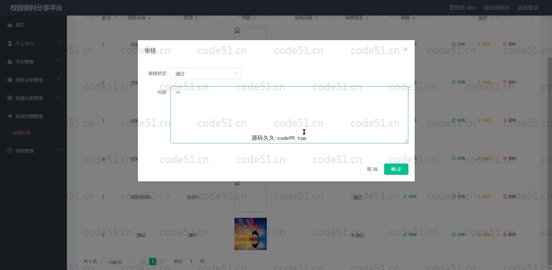Screen dimensions: 552x270
Task: Open the 10条/页 page size dropdown
Action: [x=118, y=262]
